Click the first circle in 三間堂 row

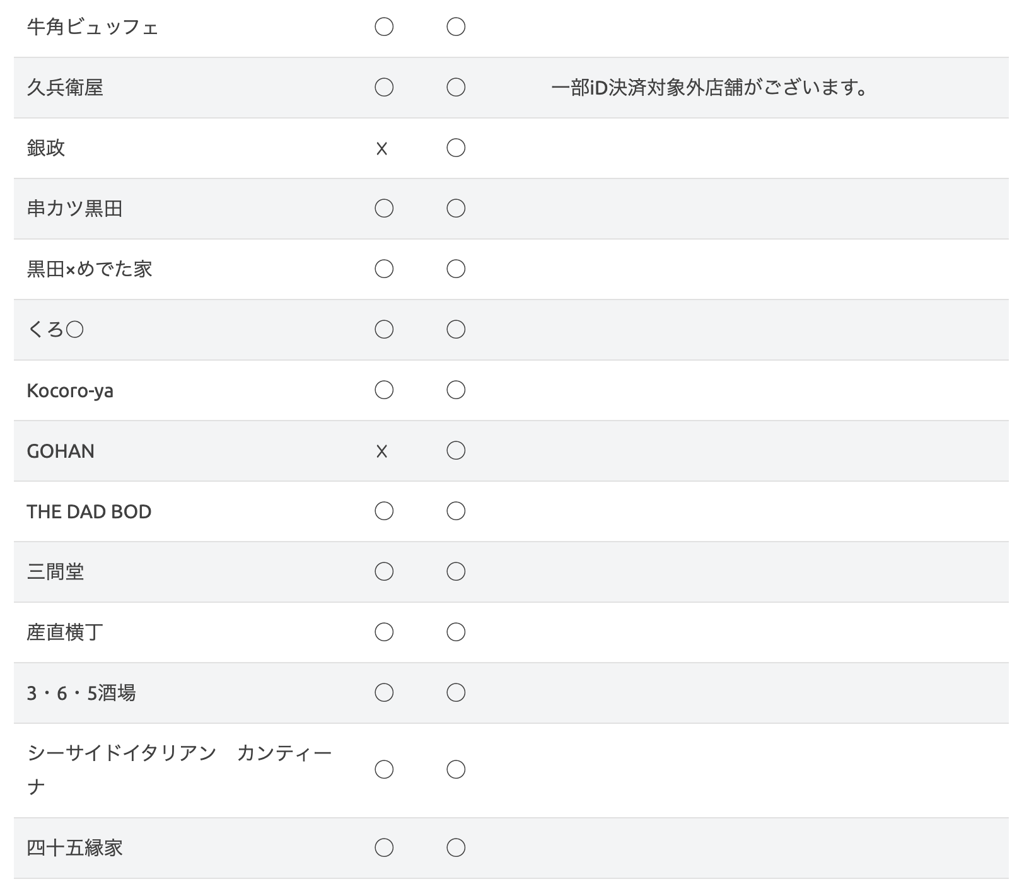pyautogui.click(x=384, y=572)
